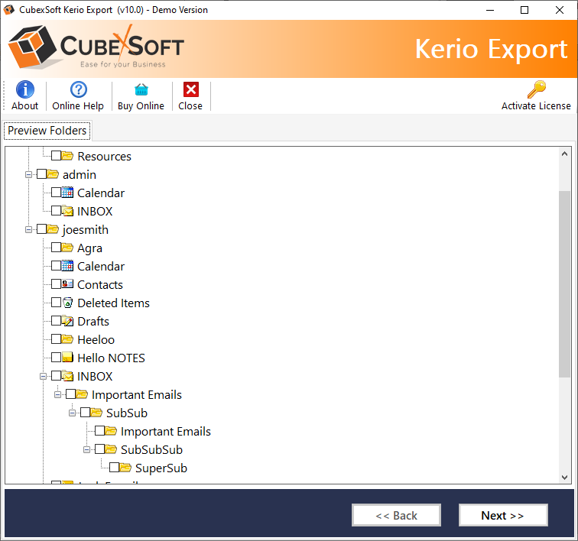The width and height of the screenshot is (578, 541).
Task: Collapse the SubSub tree node
Action: tap(72, 413)
